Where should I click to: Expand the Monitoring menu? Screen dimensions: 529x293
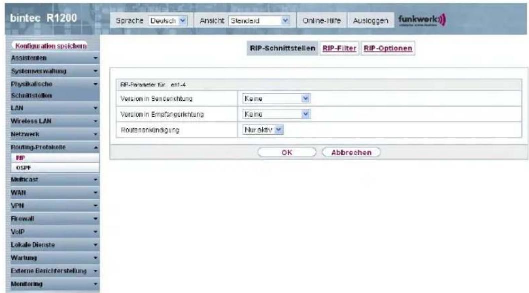point(53,284)
